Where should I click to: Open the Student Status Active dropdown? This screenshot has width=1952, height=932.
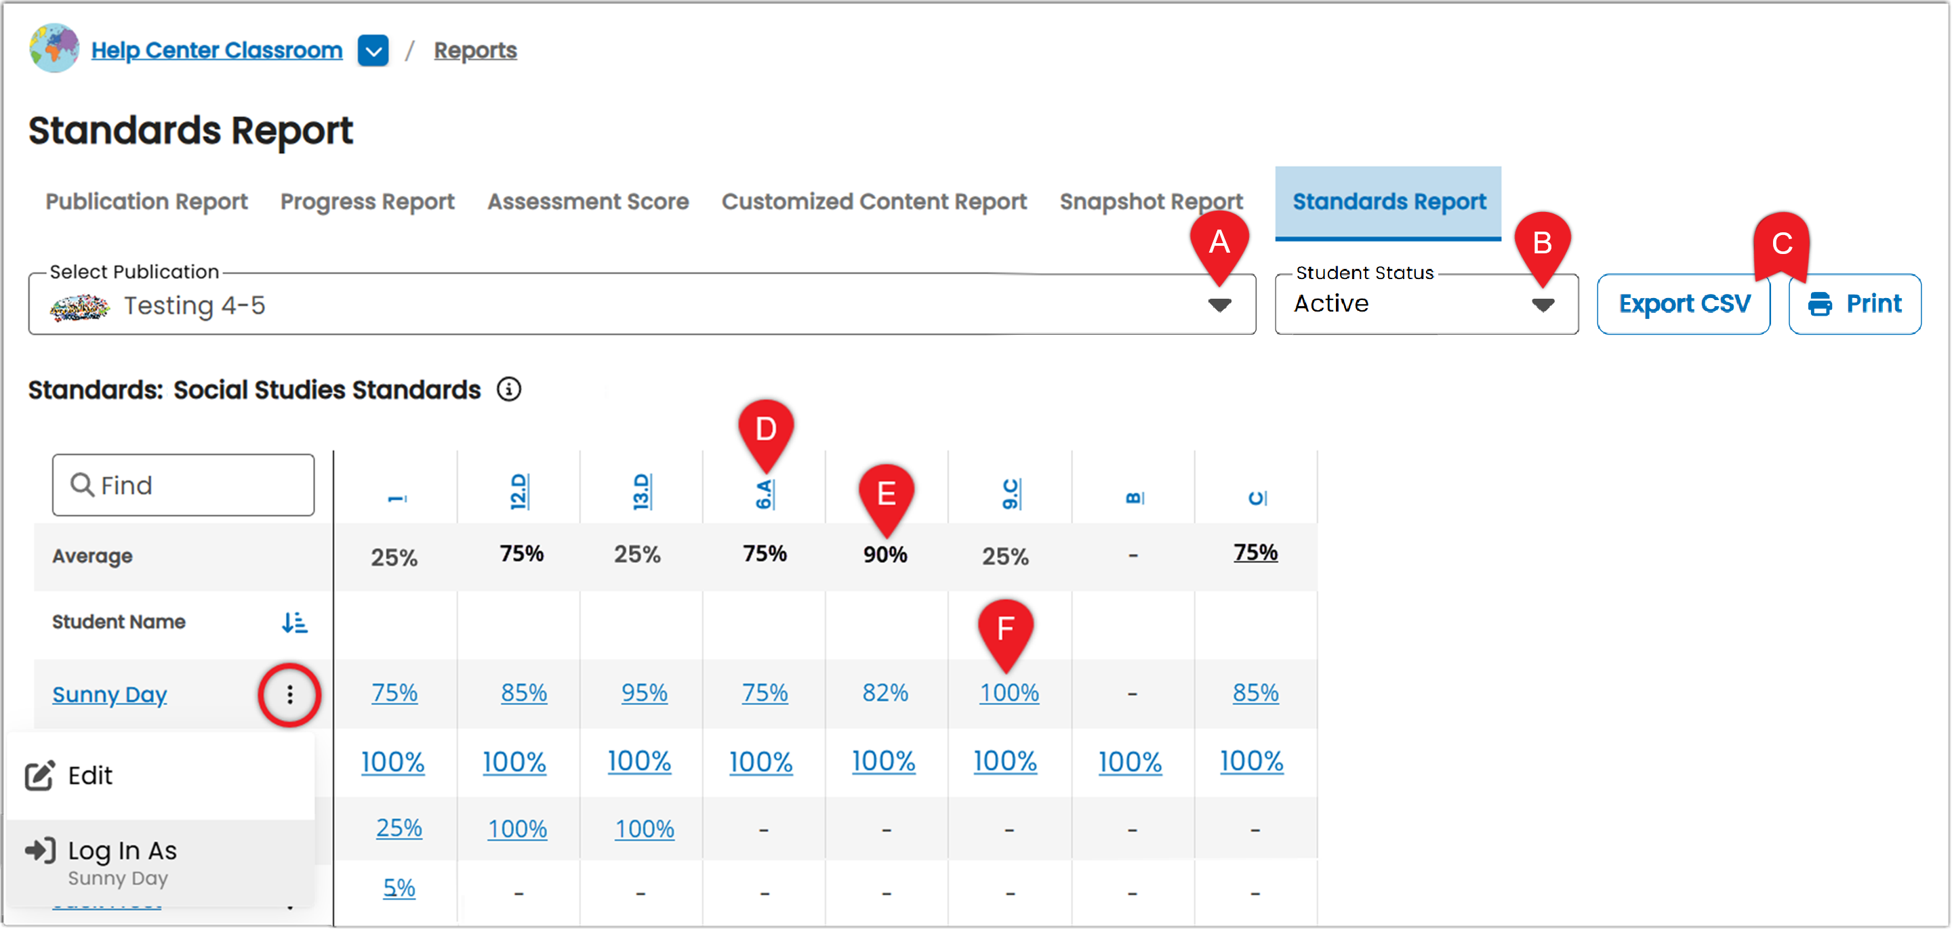click(x=1426, y=304)
